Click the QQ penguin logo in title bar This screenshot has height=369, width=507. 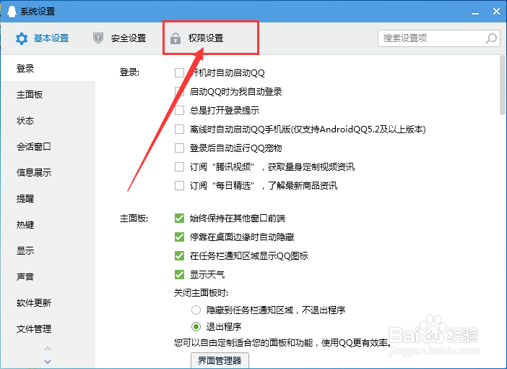12,12
